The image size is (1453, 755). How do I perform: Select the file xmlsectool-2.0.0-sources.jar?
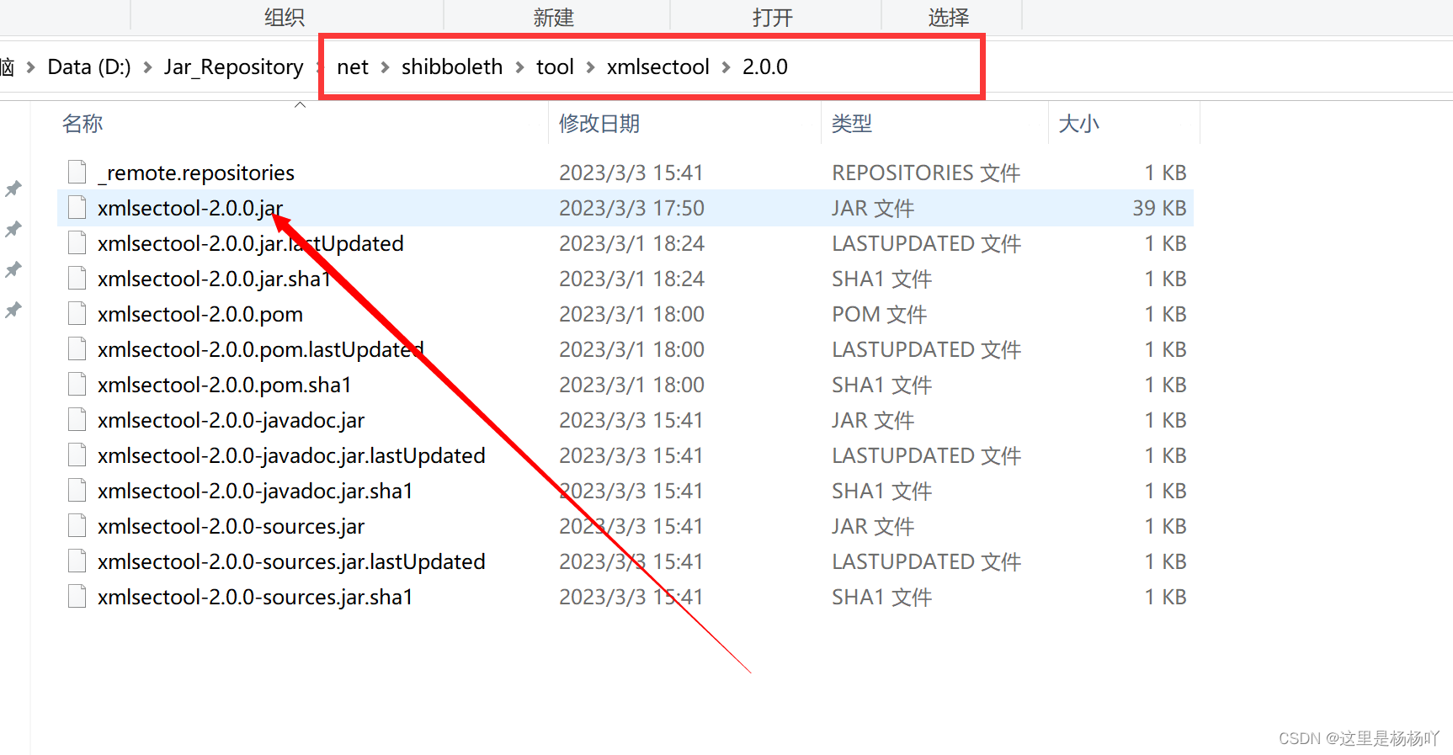click(x=232, y=526)
